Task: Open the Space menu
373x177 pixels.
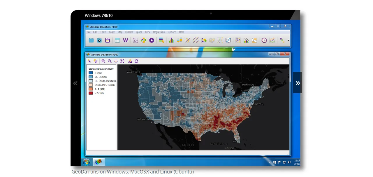Action: pos(139,32)
